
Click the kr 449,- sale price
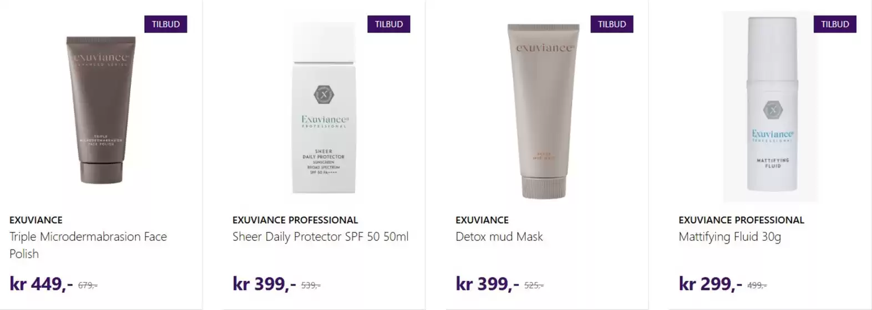point(41,284)
